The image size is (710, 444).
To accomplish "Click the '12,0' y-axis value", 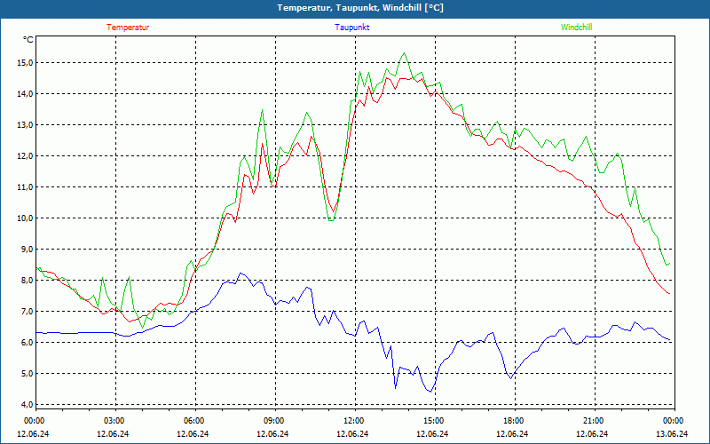I will 25,156.
